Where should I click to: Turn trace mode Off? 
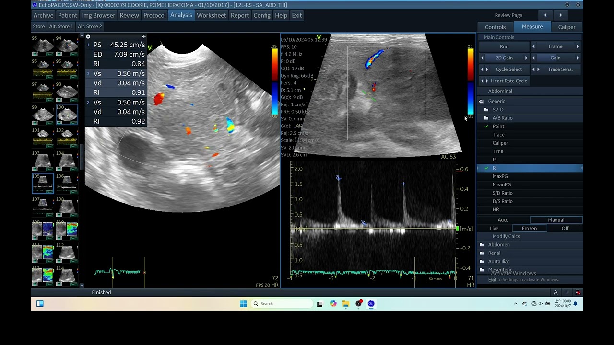(565, 229)
